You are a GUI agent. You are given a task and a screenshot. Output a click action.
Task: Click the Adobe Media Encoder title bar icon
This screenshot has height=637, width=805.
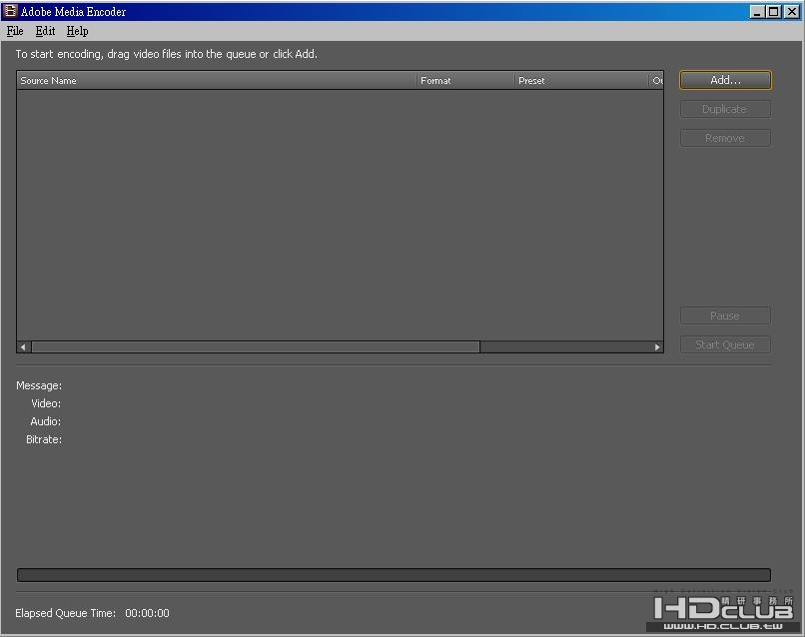[10, 11]
